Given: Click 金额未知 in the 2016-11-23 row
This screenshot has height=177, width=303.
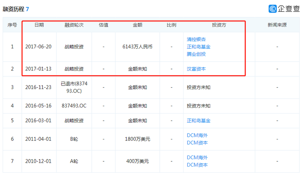Looking at the screenshot, I should click(x=137, y=87).
